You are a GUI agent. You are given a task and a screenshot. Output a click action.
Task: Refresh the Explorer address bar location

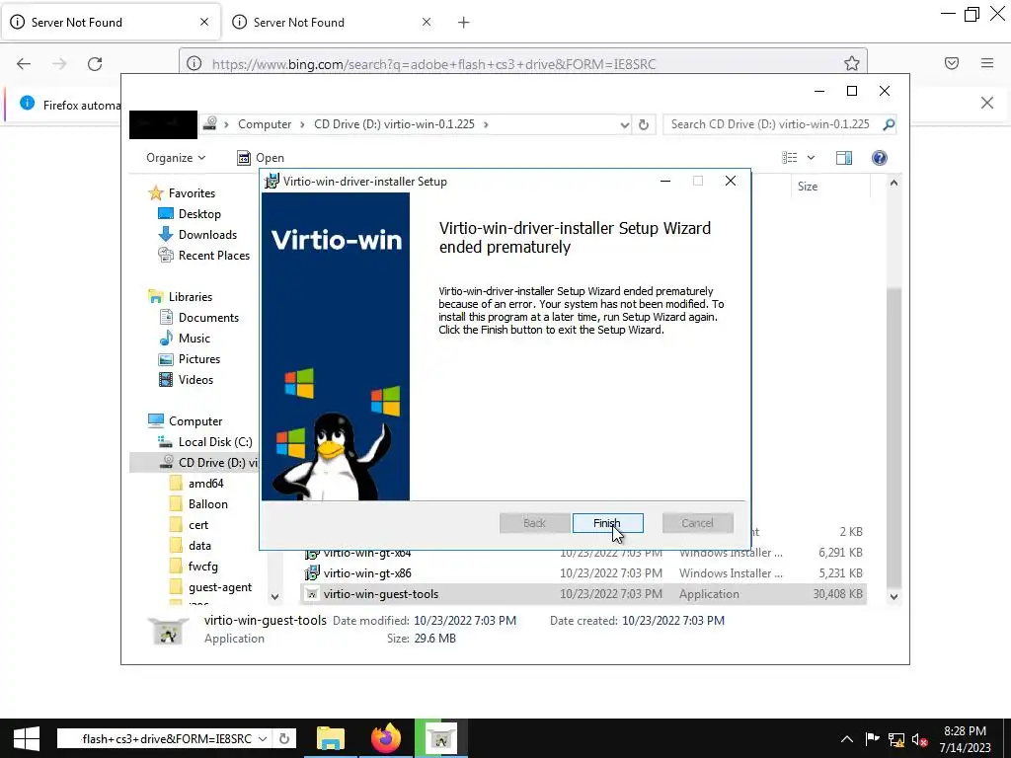coord(644,124)
